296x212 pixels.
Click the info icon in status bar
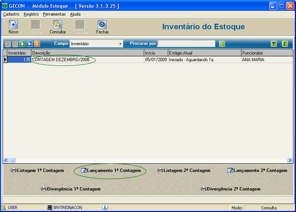coord(105,208)
